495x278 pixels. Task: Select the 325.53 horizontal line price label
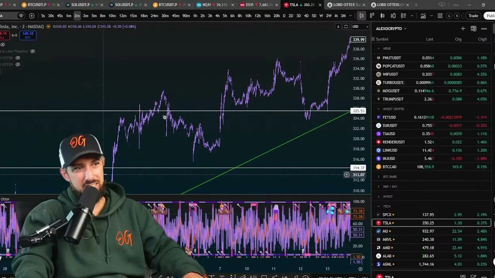click(x=358, y=111)
